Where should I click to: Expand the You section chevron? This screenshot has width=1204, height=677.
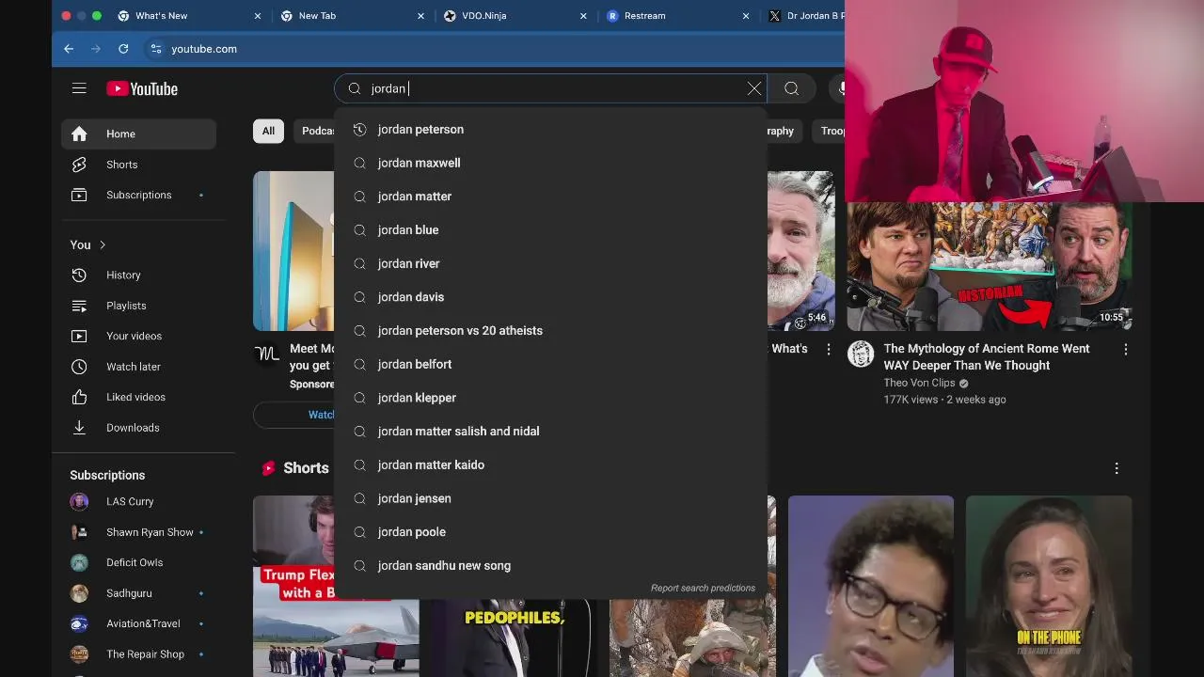pyautogui.click(x=103, y=244)
